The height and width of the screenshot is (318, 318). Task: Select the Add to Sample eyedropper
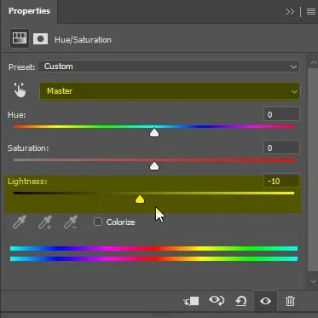tap(45, 223)
